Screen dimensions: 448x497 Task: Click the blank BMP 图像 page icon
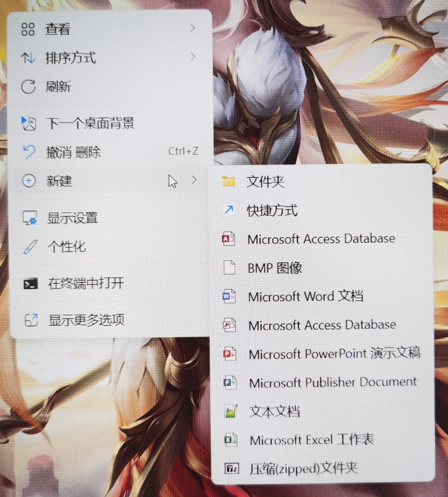click(229, 267)
